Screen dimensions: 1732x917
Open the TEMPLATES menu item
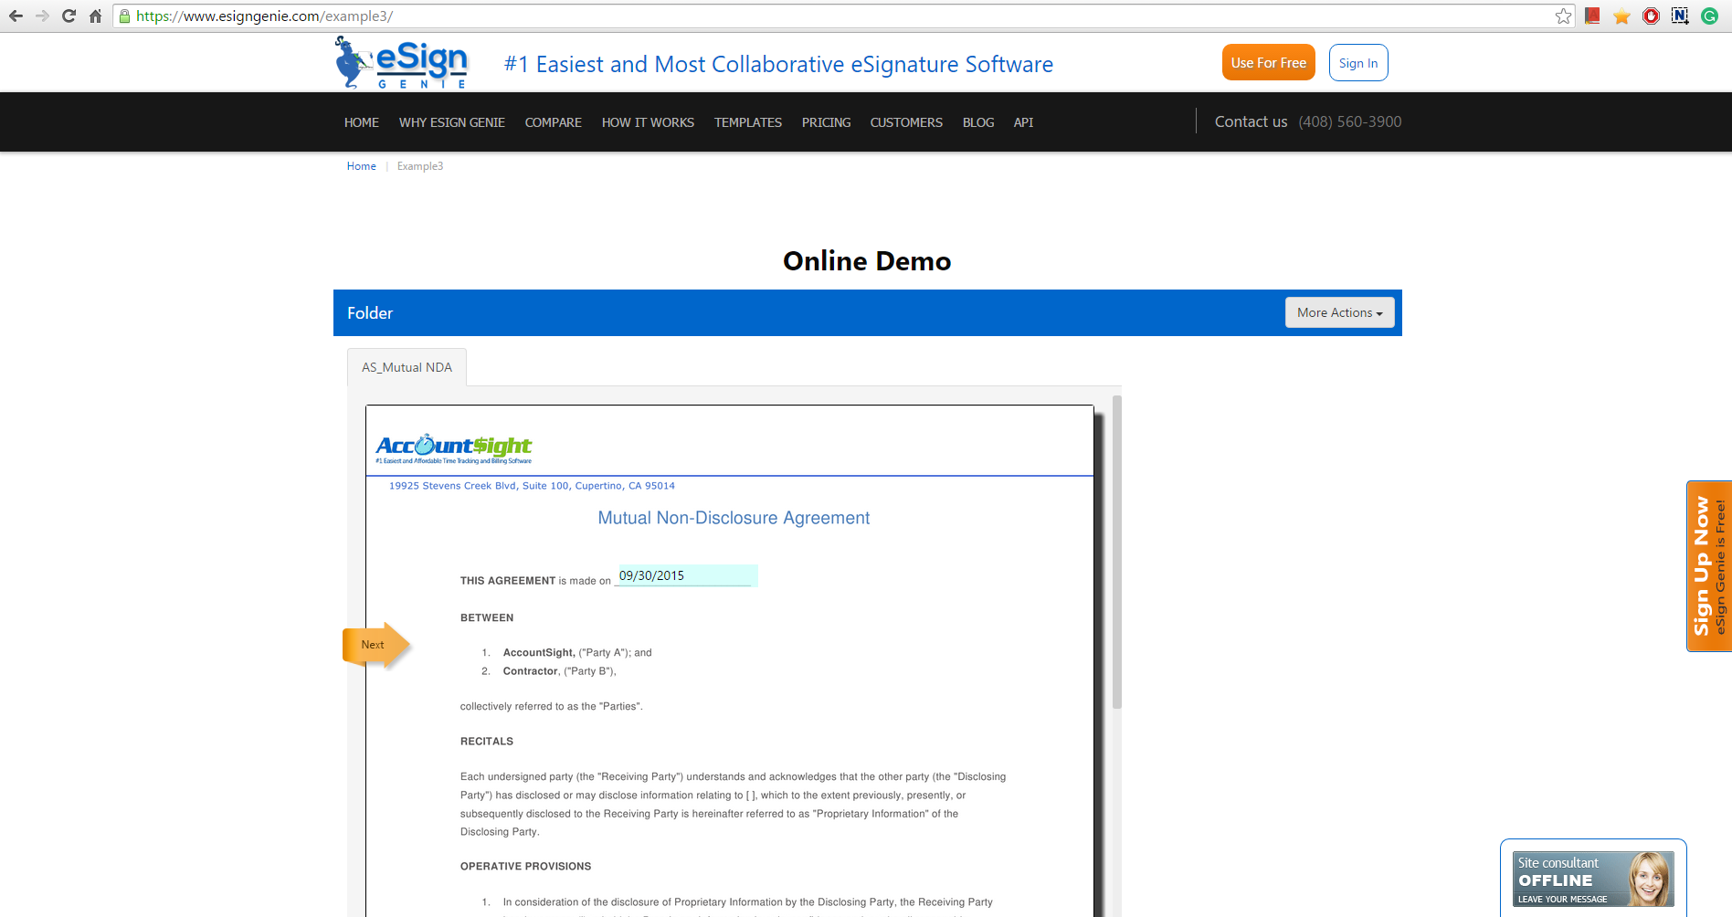[747, 121]
